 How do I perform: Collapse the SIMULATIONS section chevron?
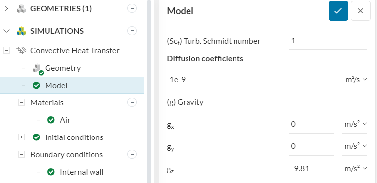coord(7,31)
